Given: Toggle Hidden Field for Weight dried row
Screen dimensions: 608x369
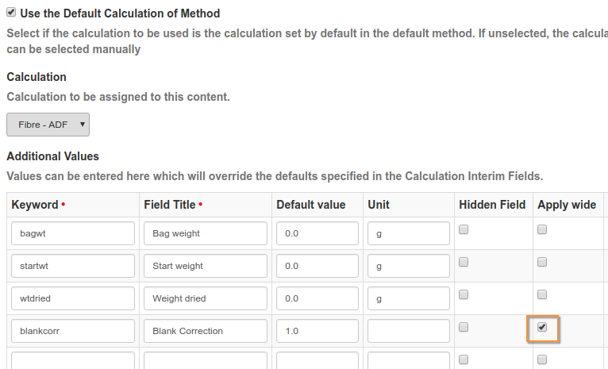Looking at the screenshot, I should (x=464, y=295).
